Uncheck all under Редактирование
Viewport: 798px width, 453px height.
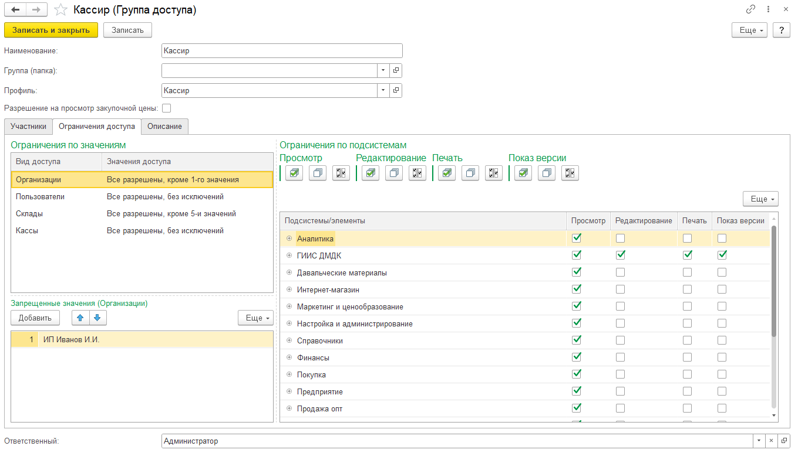(394, 173)
